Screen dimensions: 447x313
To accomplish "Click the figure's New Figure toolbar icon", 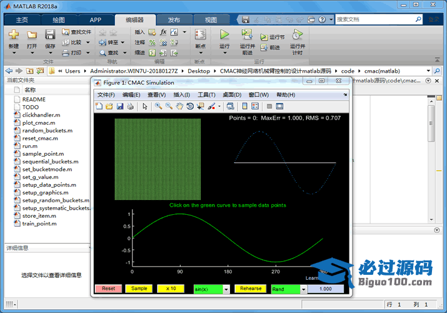I will 99,106.
